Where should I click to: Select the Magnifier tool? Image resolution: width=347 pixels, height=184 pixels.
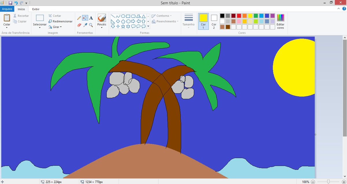[91, 25]
